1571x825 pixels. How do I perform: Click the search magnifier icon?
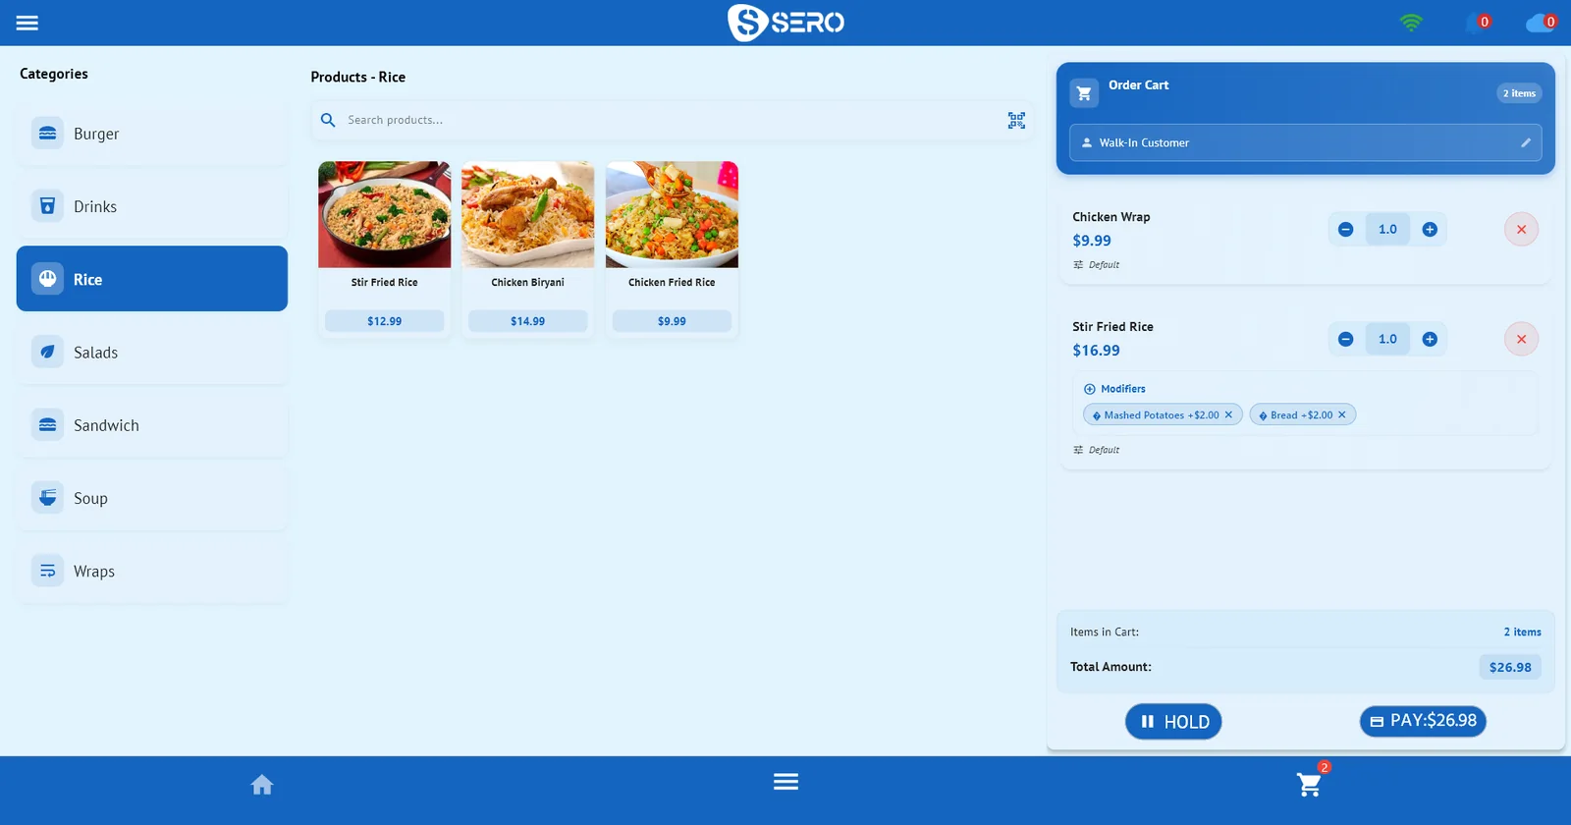point(328,120)
